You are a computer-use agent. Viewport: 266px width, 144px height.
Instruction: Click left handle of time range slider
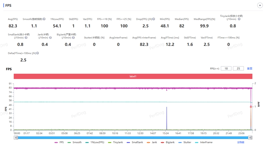coord(16,138)
